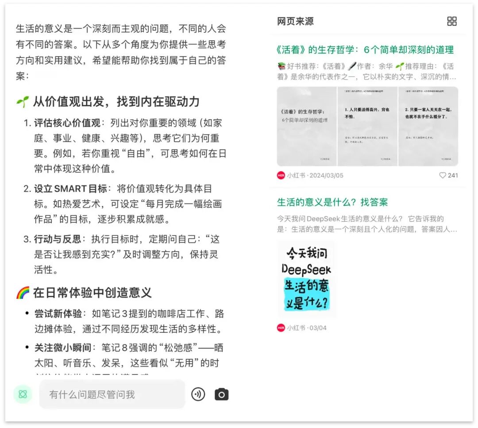The image size is (478, 428).
Task: Open the 《活着》的生存哲学 article link
Action: click(365, 50)
